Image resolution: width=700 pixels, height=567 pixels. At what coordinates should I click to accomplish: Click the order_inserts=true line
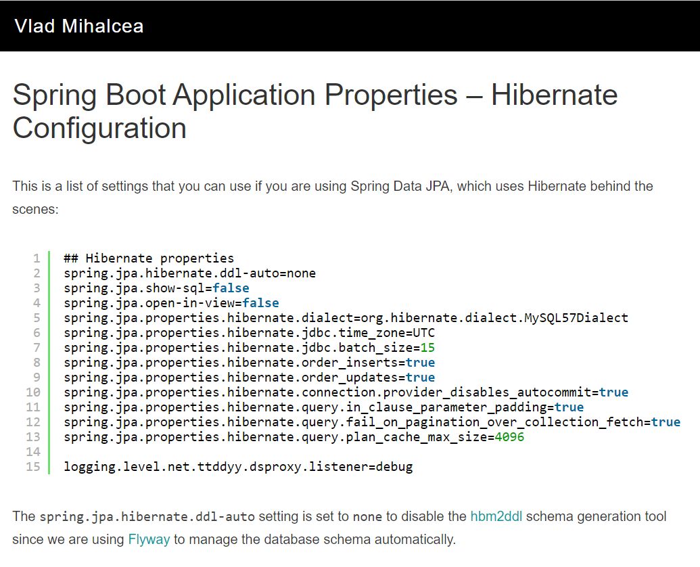click(249, 362)
